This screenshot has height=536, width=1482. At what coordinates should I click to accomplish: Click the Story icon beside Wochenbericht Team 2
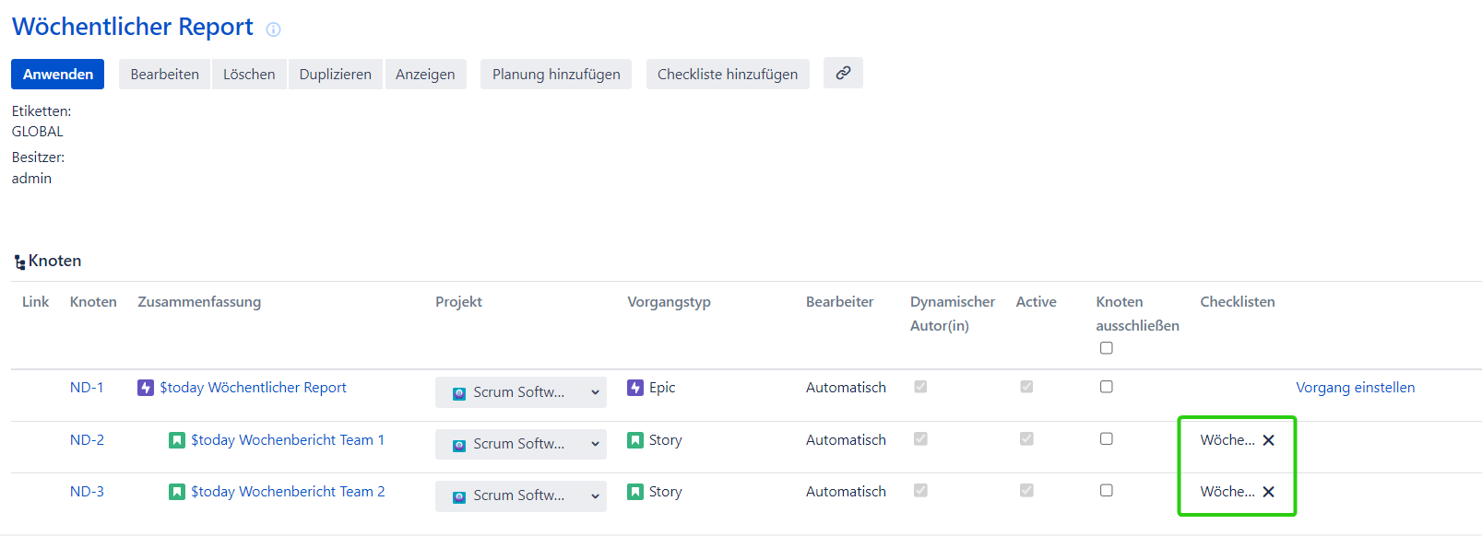(177, 492)
